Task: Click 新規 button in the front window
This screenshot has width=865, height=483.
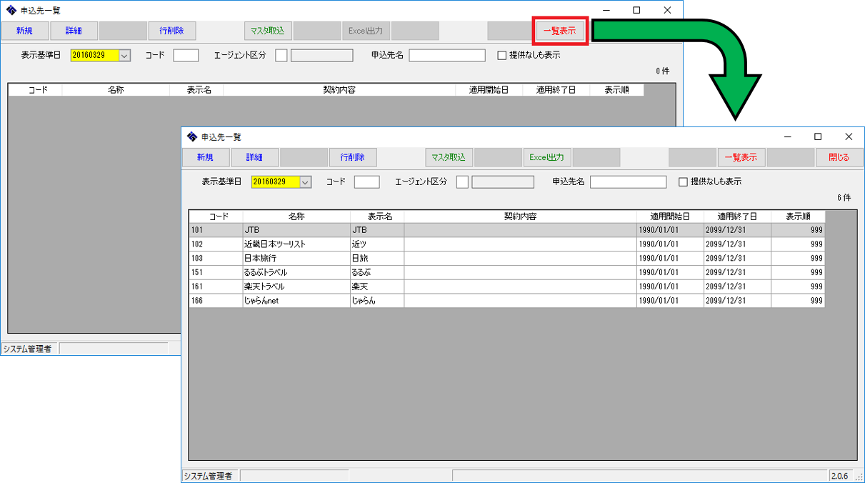Action: (206, 157)
